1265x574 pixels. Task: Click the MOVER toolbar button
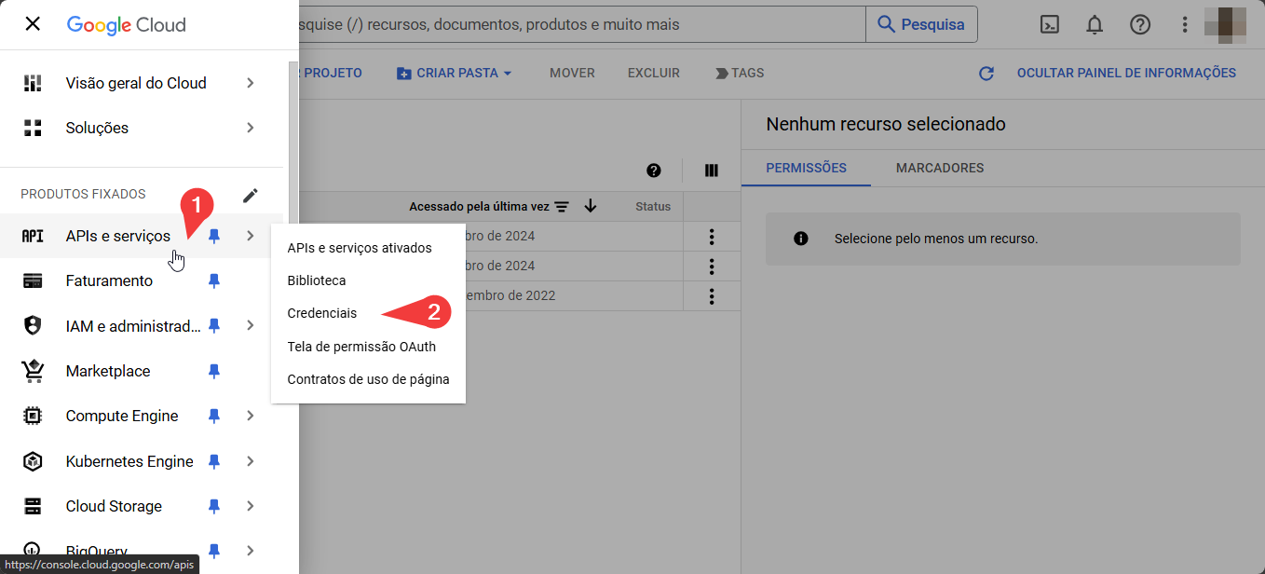[x=572, y=73]
